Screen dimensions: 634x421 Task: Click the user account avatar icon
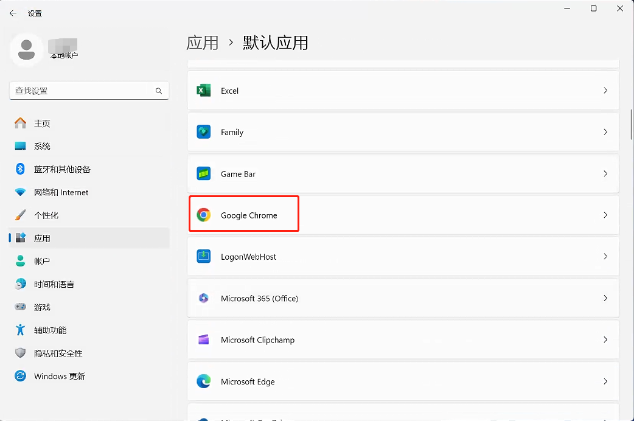click(27, 50)
